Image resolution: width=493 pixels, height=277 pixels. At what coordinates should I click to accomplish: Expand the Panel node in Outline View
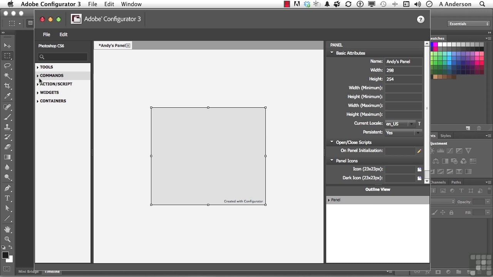point(329,200)
